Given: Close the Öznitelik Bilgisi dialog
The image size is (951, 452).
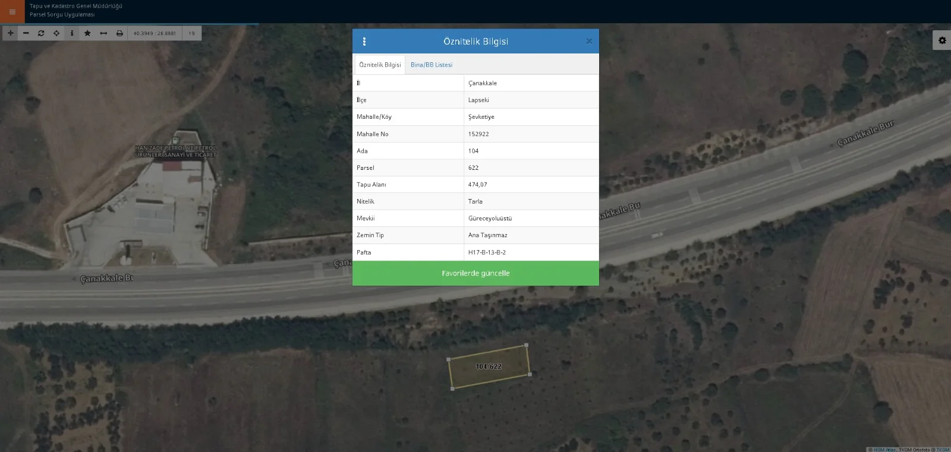Looking at the screenshot, I should click(588, 42).
